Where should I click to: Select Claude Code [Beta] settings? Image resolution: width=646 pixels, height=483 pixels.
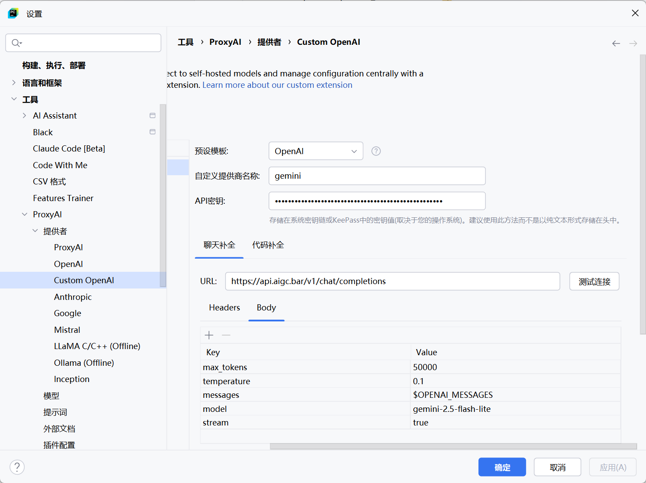point(69,148)
